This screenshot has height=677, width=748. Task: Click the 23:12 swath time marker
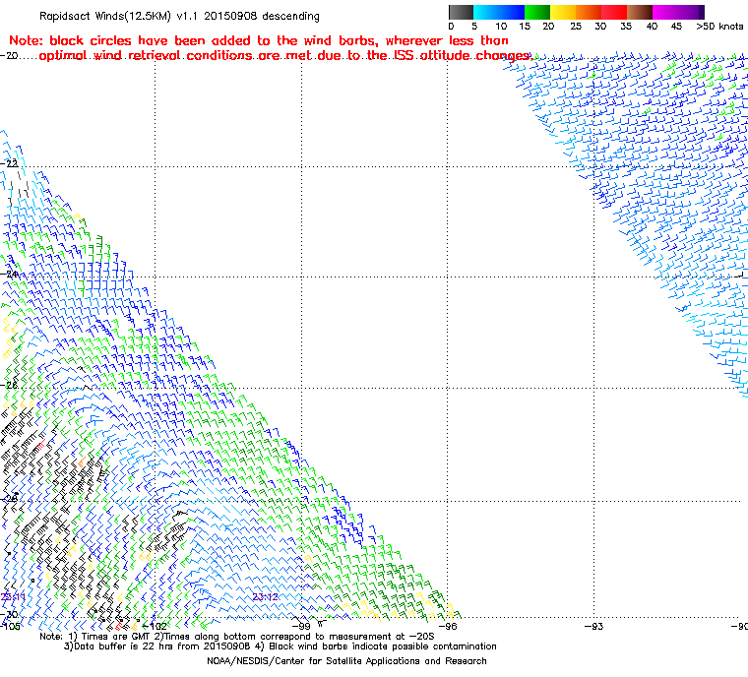[265, 597]
